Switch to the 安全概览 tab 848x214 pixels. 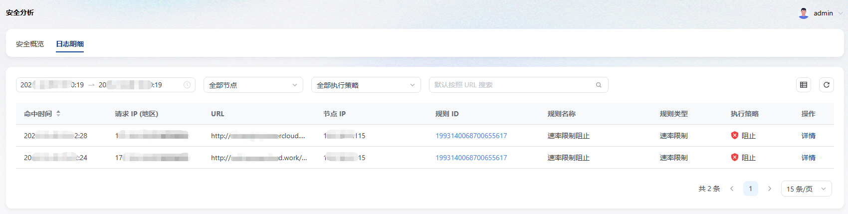[30, 44]
